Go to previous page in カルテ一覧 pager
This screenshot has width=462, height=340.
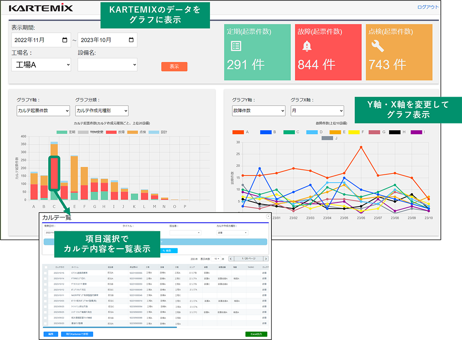coord(231,259)
